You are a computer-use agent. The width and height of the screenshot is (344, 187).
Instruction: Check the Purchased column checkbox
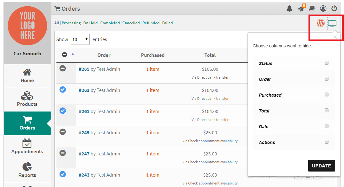pos(327,94)
